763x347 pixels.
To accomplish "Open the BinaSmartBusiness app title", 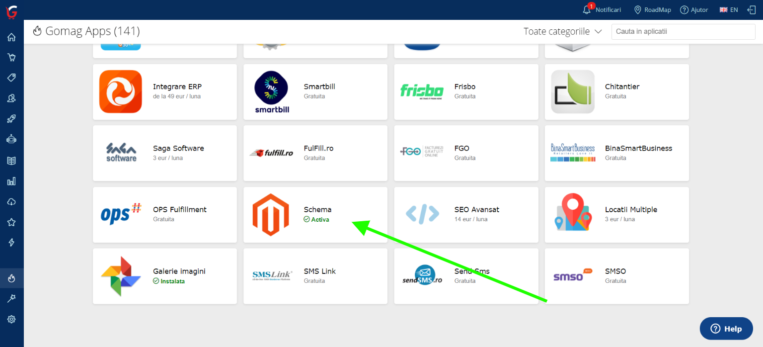I will point(638,148).
